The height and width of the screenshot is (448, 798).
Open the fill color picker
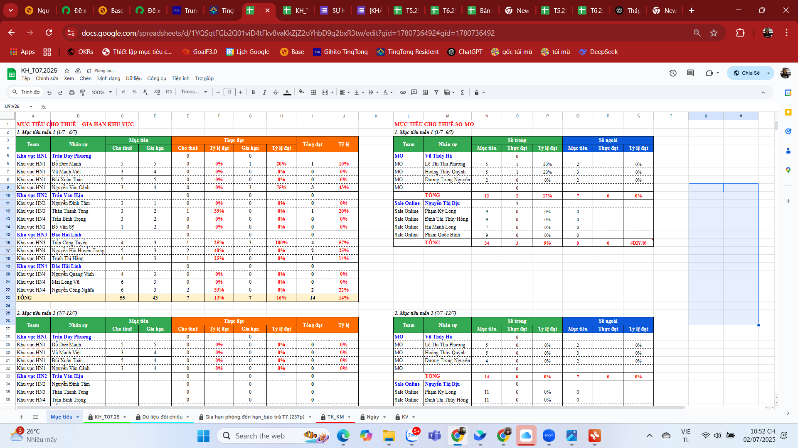(301, 92)
